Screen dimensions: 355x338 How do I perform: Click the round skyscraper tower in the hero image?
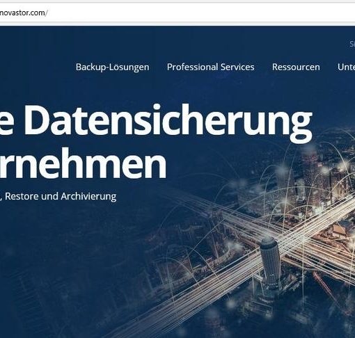(x=270, y=259)
